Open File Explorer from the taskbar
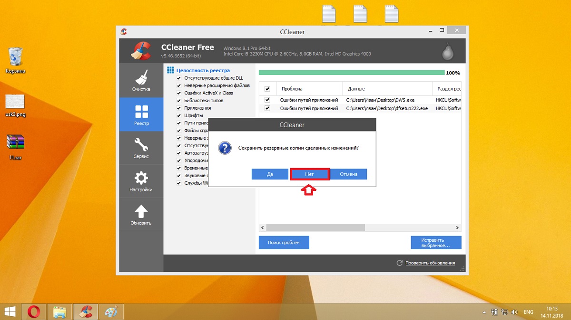The image size is (571, 320). tap(59, 311)
